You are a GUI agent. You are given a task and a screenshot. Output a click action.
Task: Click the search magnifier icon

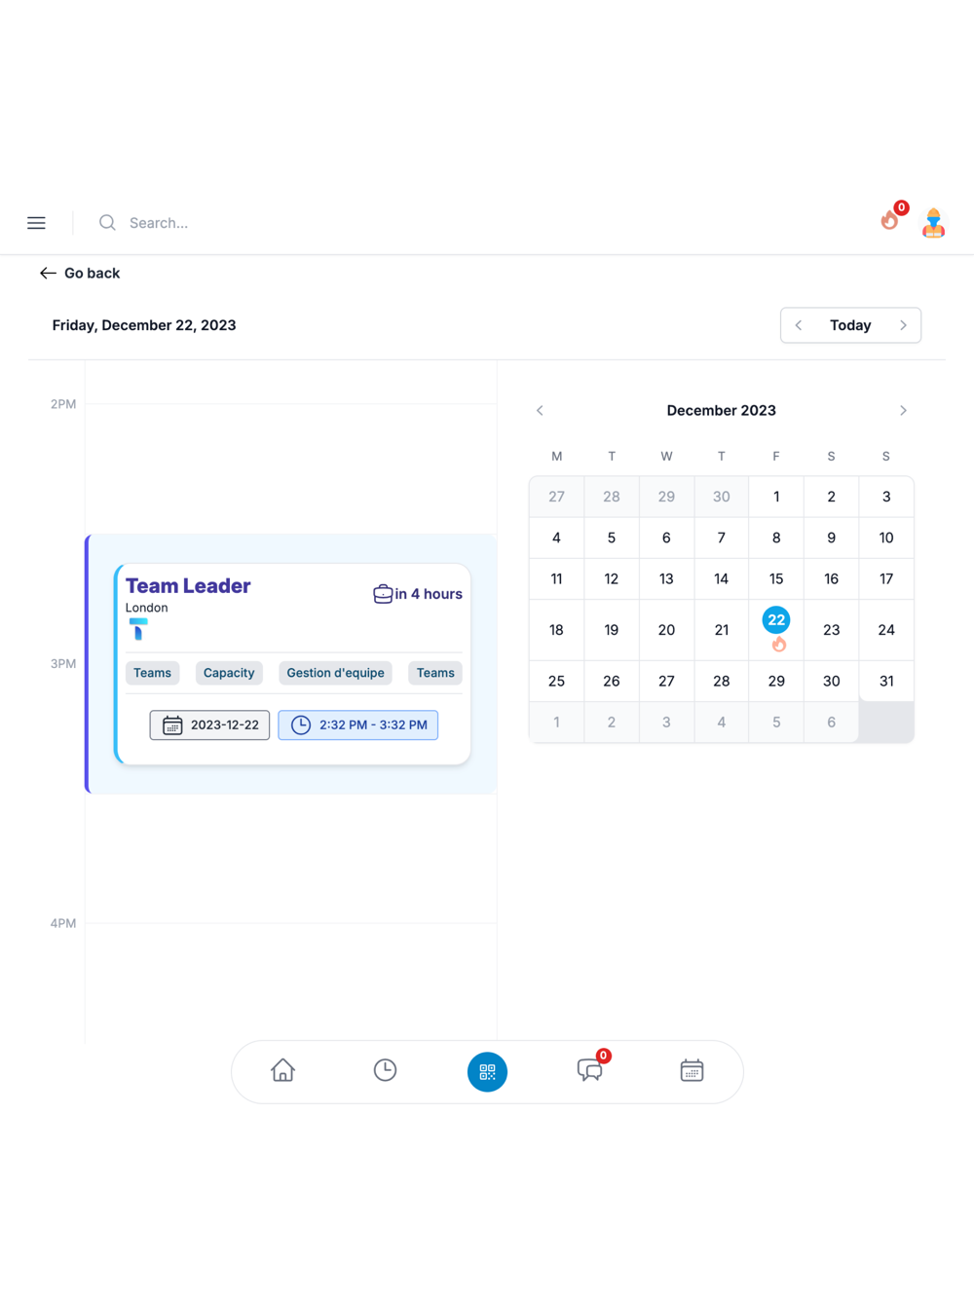107,223
